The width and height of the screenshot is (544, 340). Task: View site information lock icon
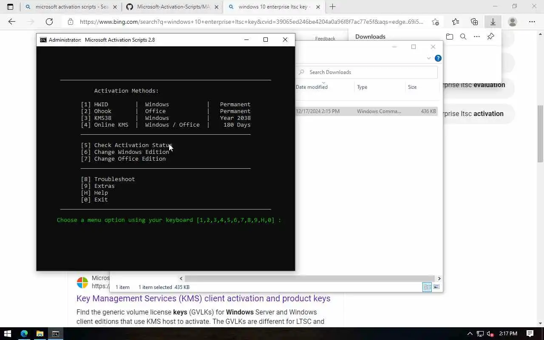(x=71, y=22)
